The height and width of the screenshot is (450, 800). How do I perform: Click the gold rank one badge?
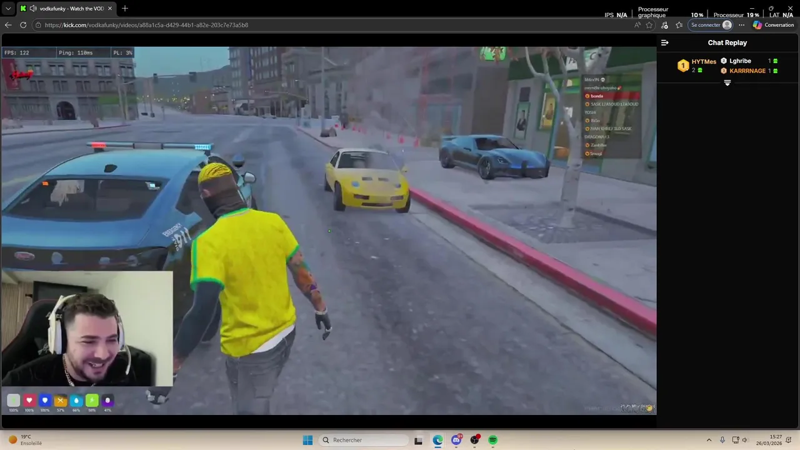[683, 65]
